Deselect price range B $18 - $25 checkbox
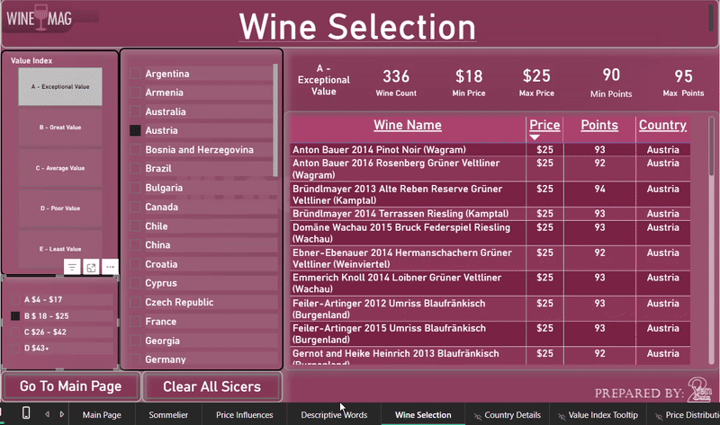This screenshot has height=425, width=720. click(x=15, y=316)
